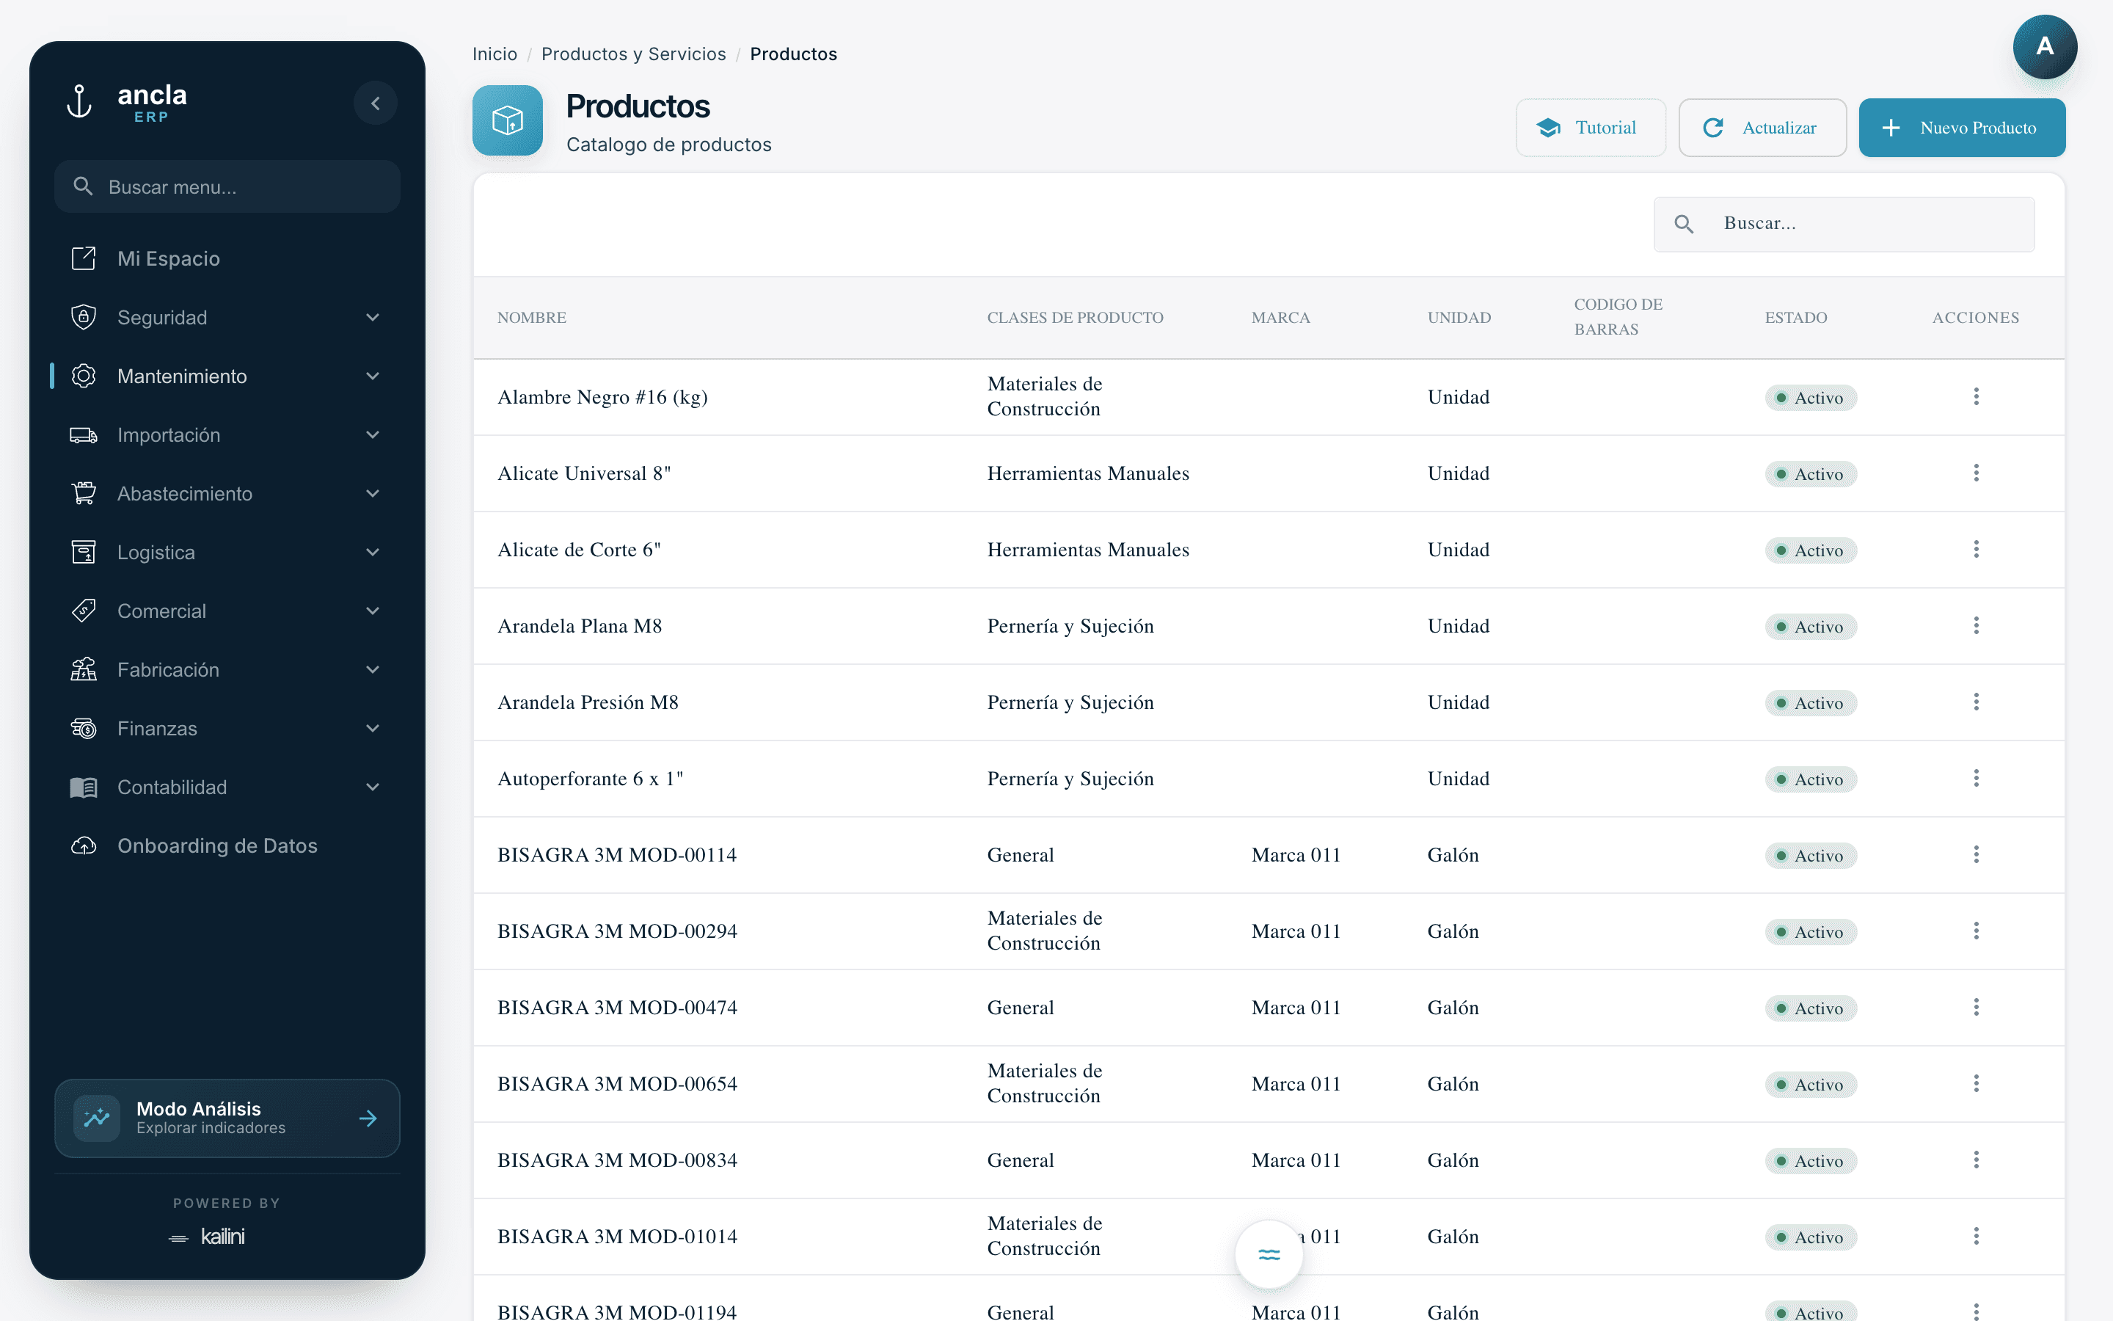Open actions menu for Arandela Presión M8
Viewport: 2113px width, 1321px height.
click(1976, 702)
